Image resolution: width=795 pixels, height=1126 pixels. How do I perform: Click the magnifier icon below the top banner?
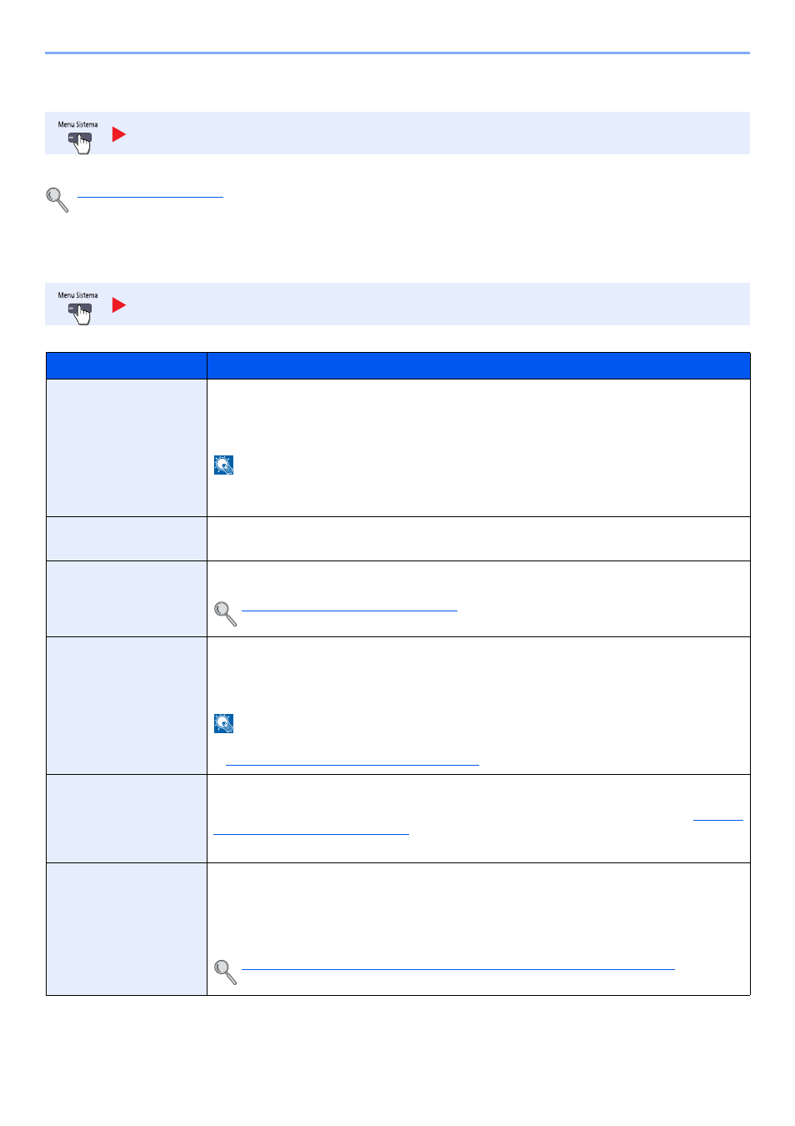pos(57,200)
